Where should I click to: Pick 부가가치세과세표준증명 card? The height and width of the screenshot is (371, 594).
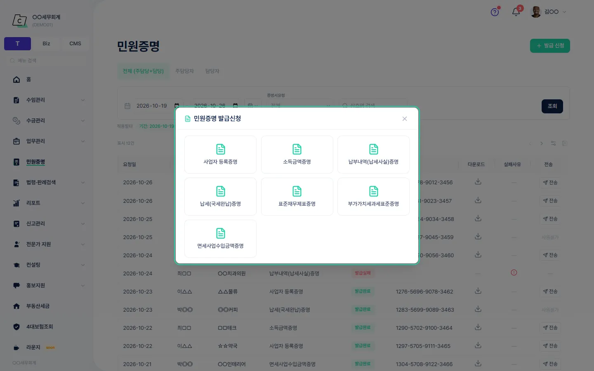(x=373, y=197)
